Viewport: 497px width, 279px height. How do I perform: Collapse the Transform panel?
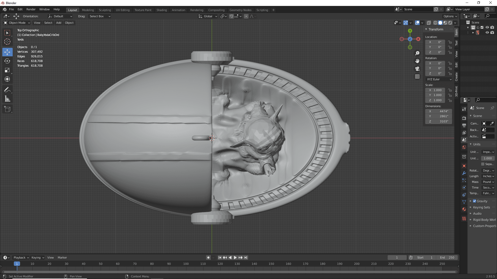[x=436, y=29]
